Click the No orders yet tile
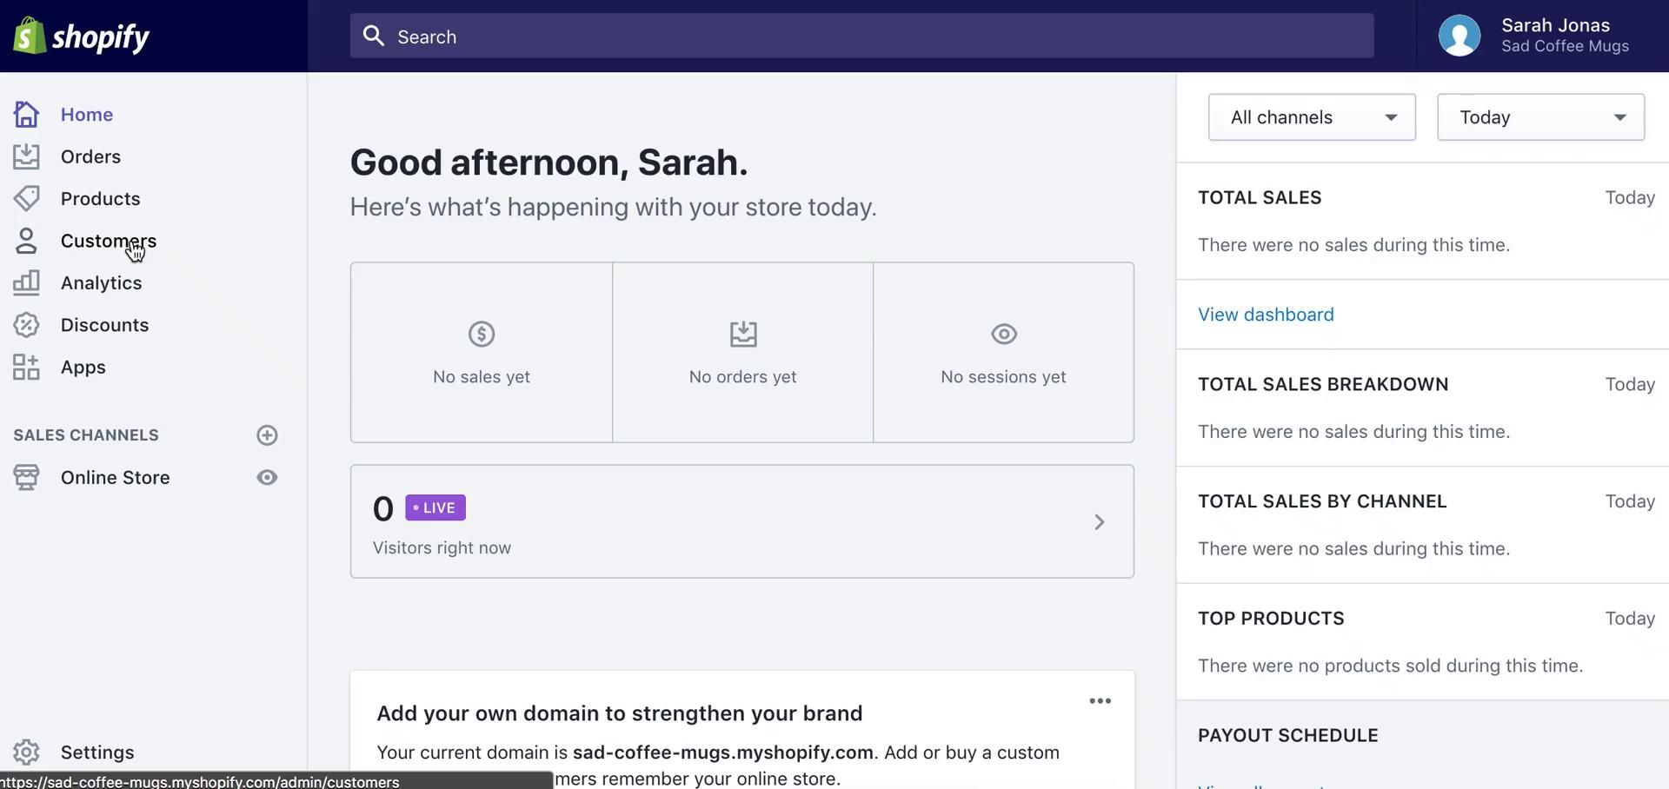The image size is (1669, 789). [742, 353]
